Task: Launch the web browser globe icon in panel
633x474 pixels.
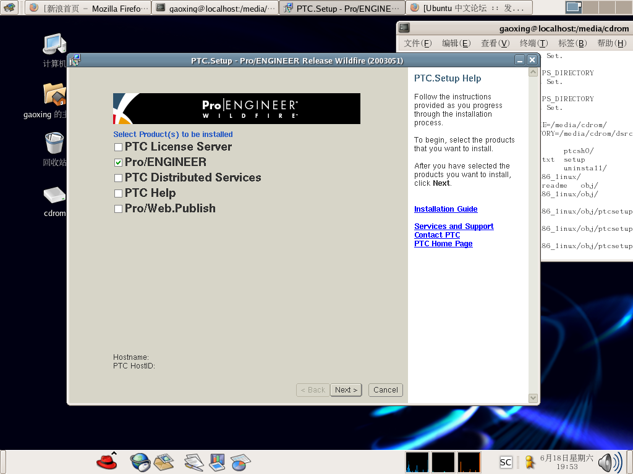Action: click(x=140, y=462)
